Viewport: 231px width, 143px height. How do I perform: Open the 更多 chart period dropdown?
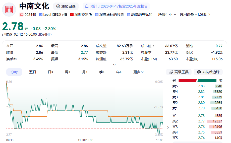coord(138,72)
